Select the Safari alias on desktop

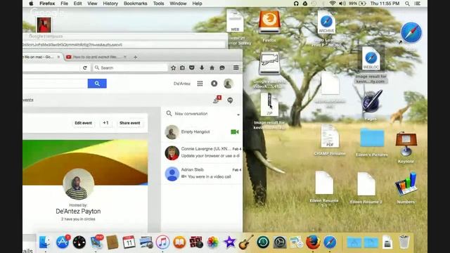tap(411, 32)
